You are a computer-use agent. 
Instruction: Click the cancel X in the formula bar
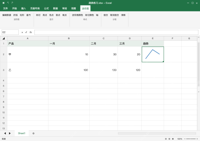(22, 33)
